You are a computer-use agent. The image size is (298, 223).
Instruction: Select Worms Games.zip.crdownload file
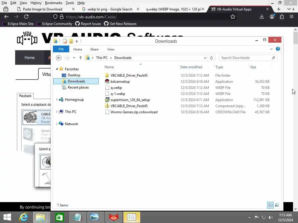(134, 112)
